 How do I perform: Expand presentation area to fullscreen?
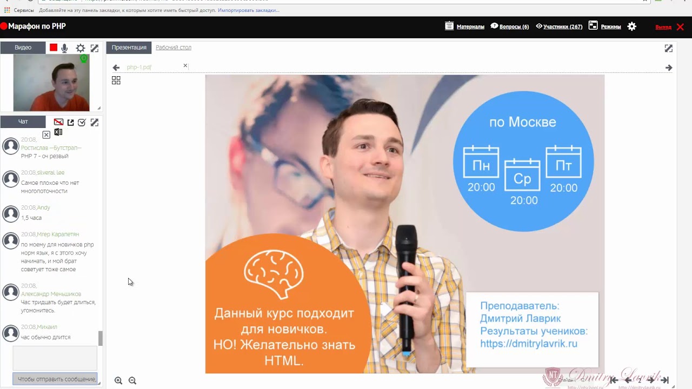pyautogui.click(x=669, y=48)
